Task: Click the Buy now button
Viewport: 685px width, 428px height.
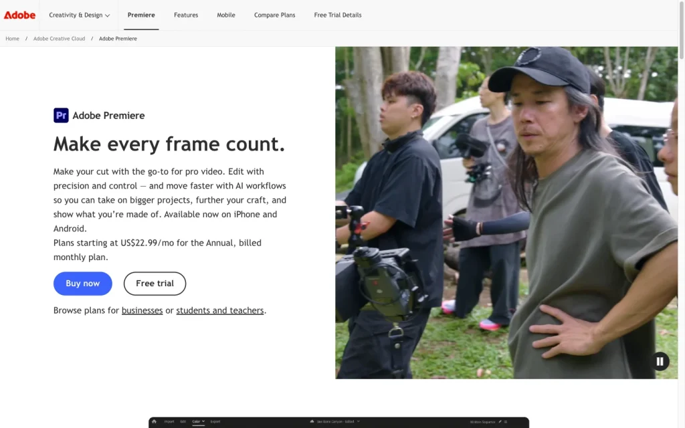Action: (82, 284)
